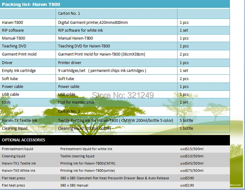Select 'Cleaning liquid (200ml/ bottle)' description
Image resolution: width=245 pixels, height=190 pixels.
[84, 128]
